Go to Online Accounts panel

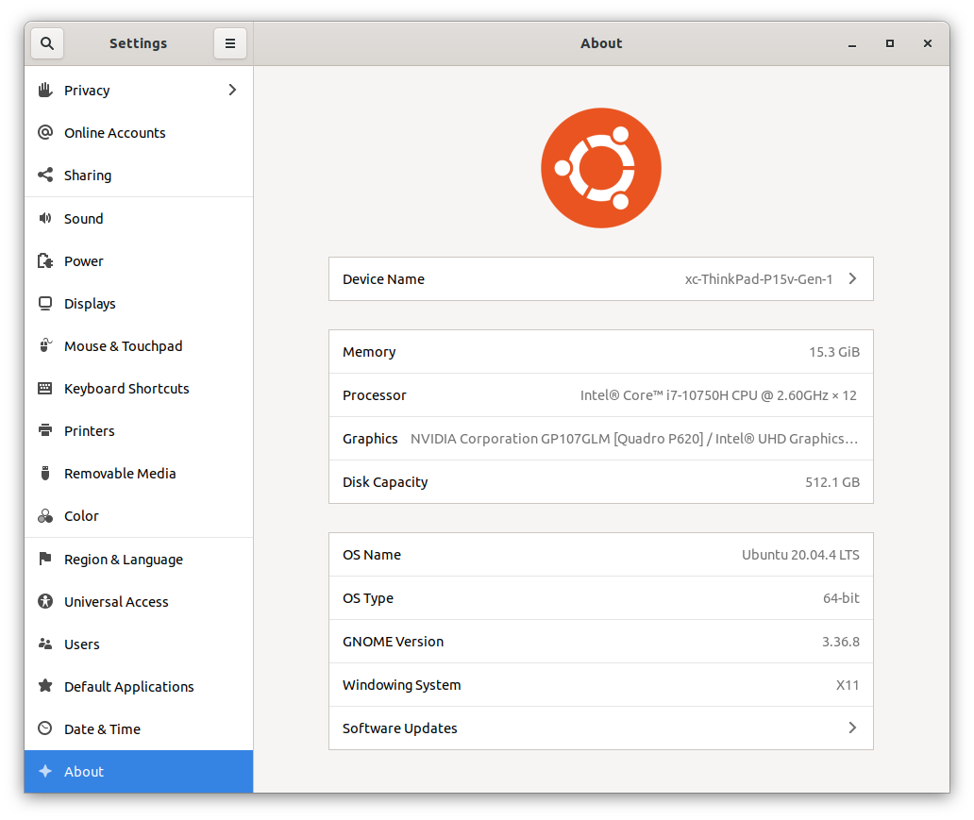pos(139,132)
